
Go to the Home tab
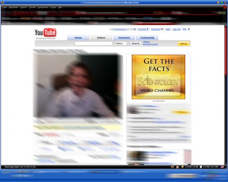78,38
